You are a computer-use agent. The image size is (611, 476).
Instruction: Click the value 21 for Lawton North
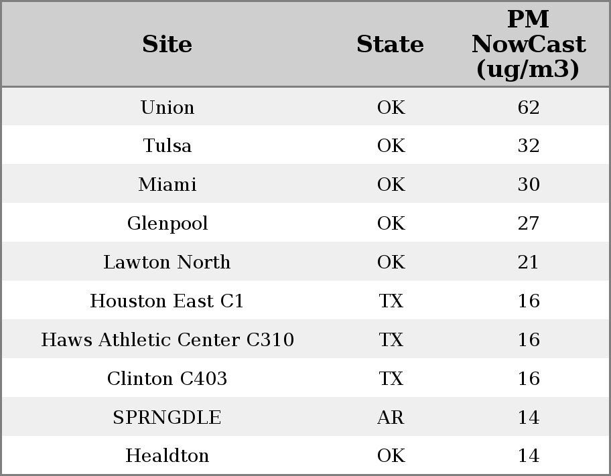tap(529, 262)
